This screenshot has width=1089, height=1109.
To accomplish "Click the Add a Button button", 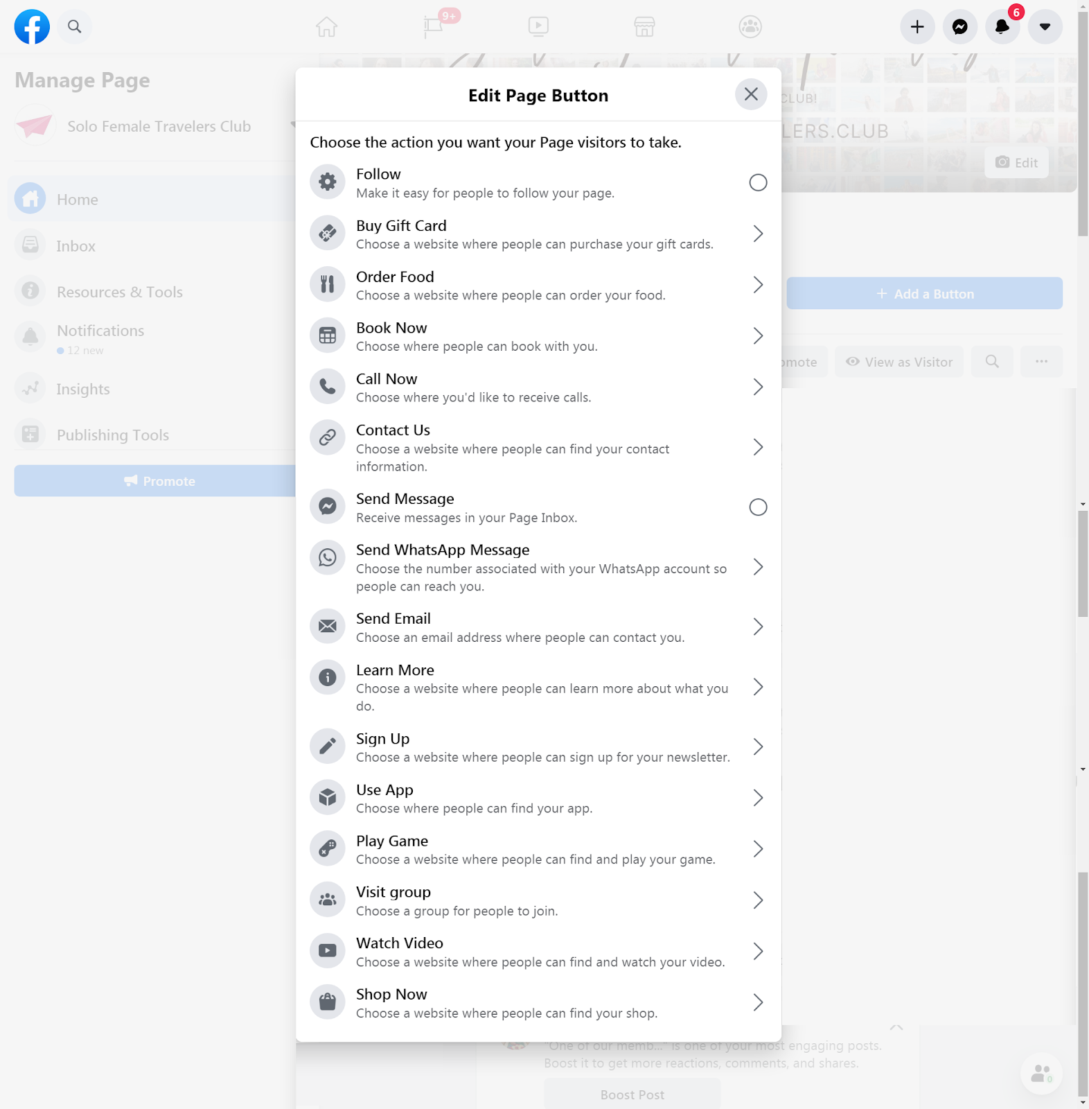I will [925, 293].
